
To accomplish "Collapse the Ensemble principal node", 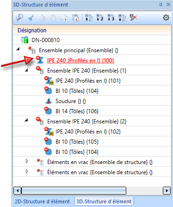I will 18,49.
